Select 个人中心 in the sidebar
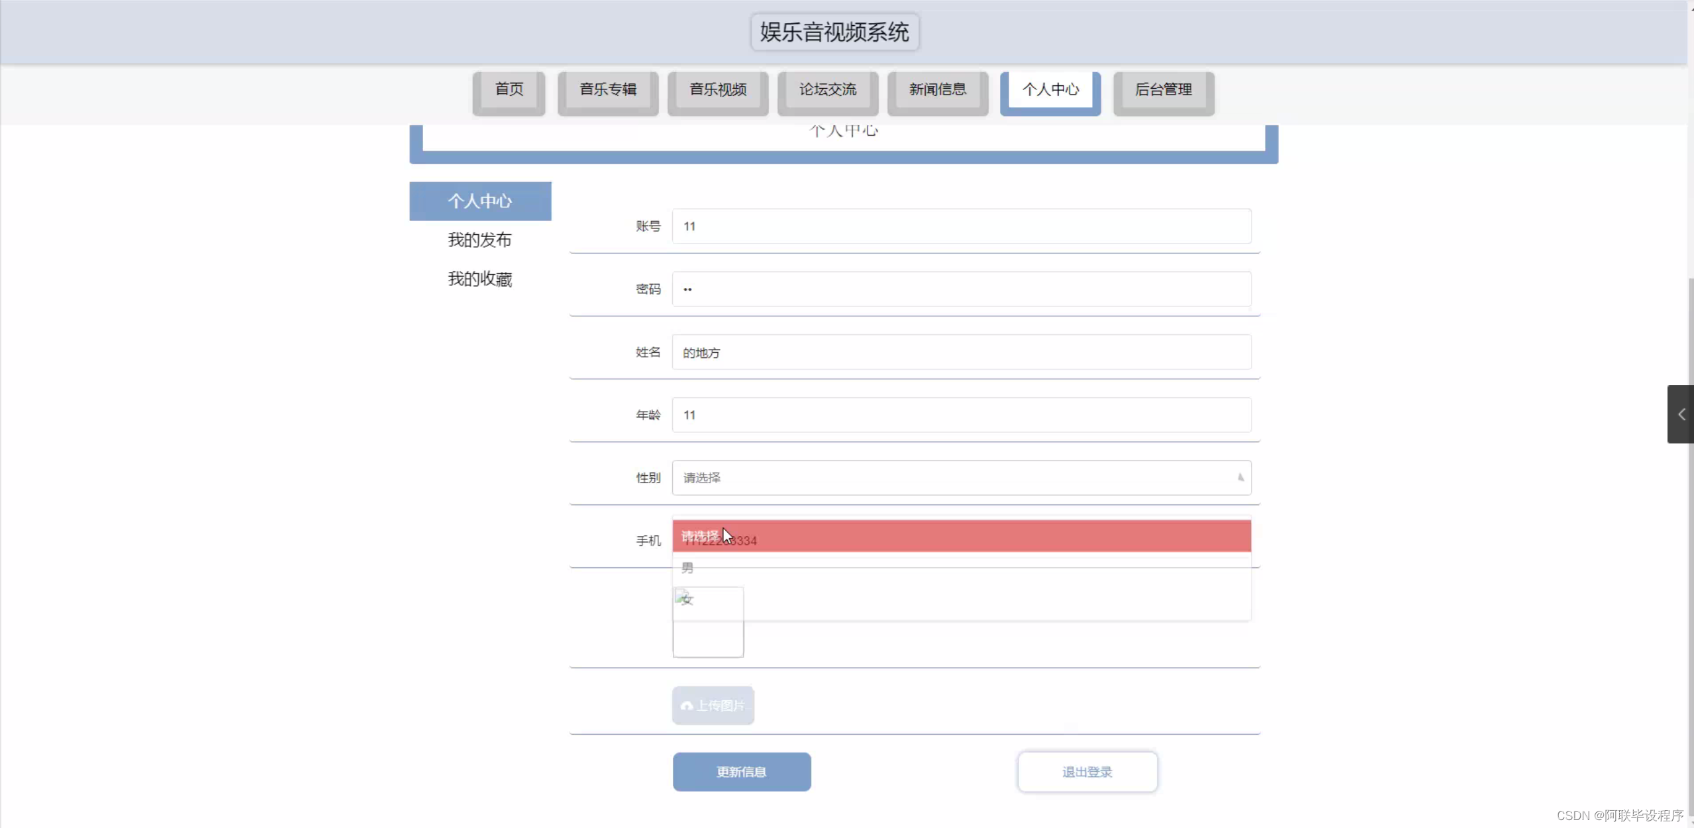1694x828 pixels. 479,201
